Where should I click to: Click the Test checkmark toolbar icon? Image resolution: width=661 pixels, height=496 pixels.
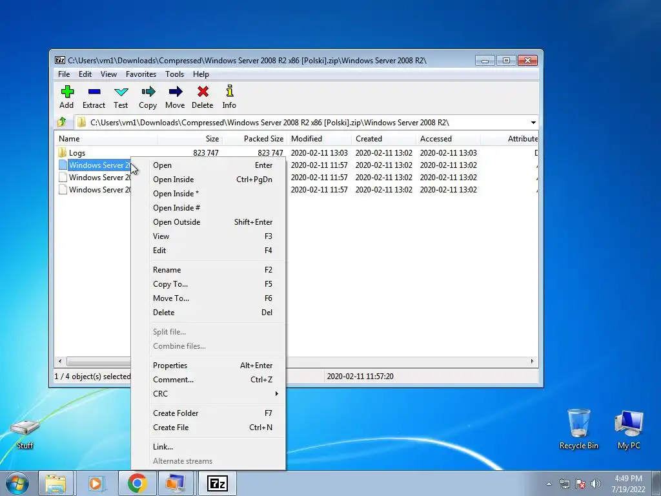[x=121, y=92]
